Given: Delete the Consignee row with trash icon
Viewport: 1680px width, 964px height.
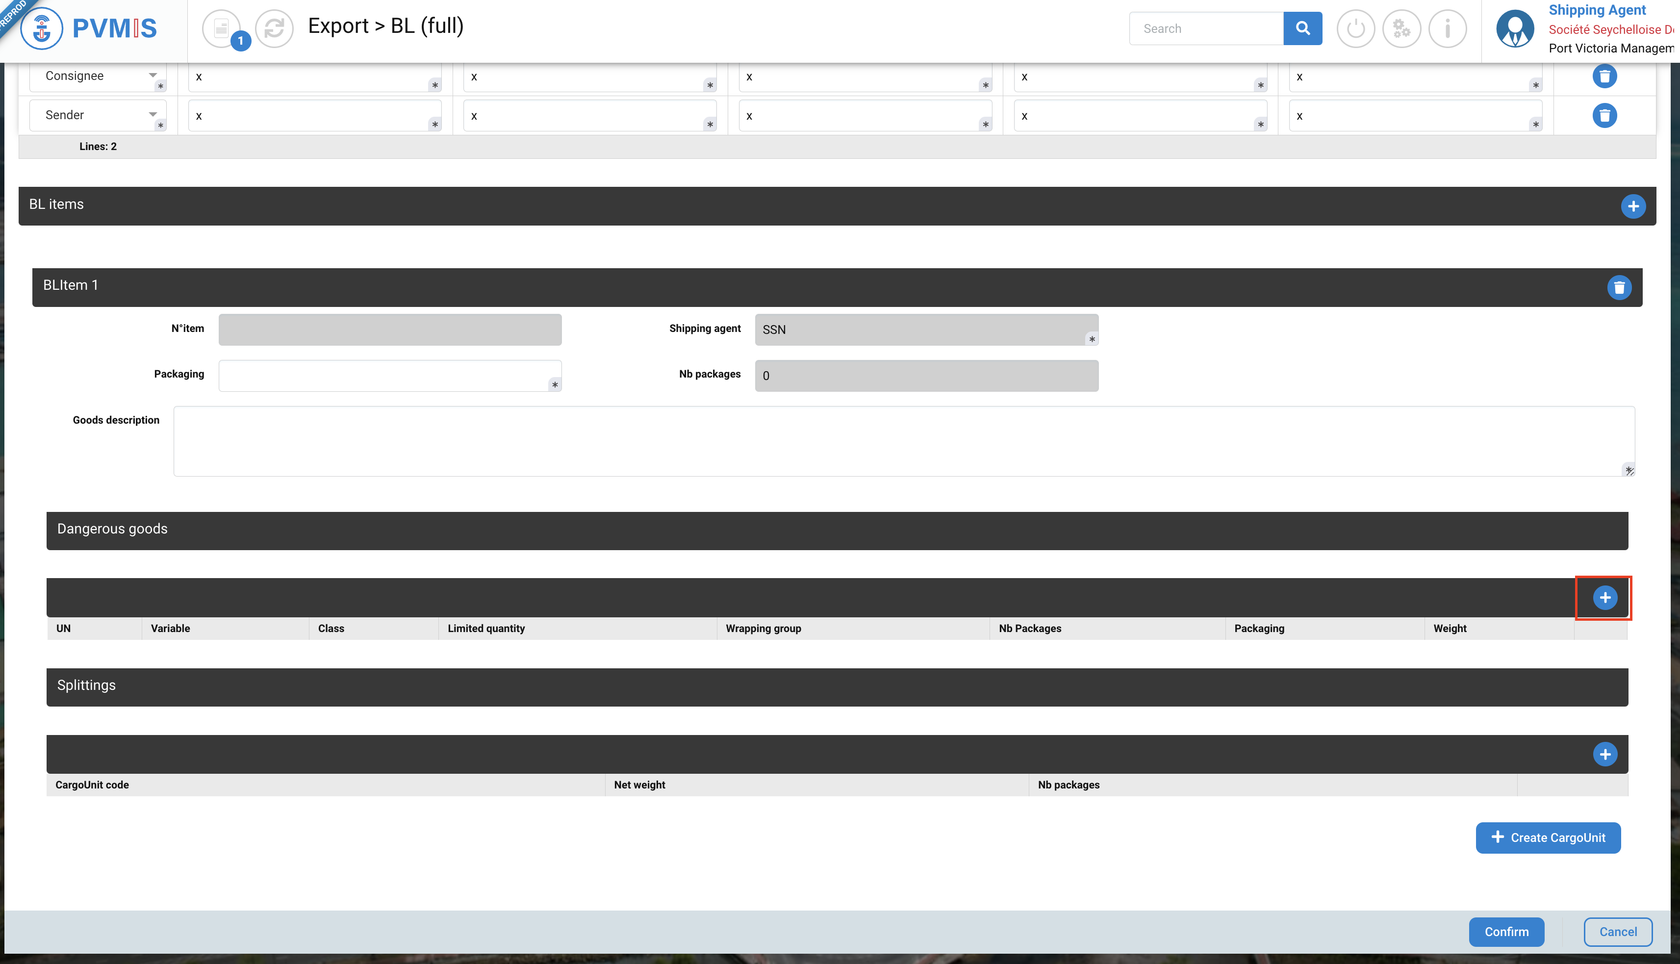Looking at the screenshot, I should tap(1604, 76).
